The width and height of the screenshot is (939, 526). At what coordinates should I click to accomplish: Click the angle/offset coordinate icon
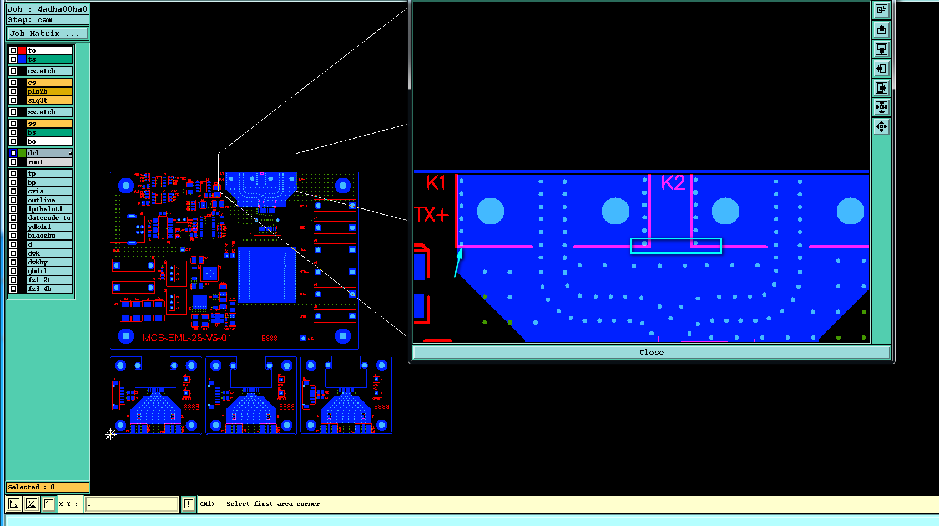pos(32,504)
